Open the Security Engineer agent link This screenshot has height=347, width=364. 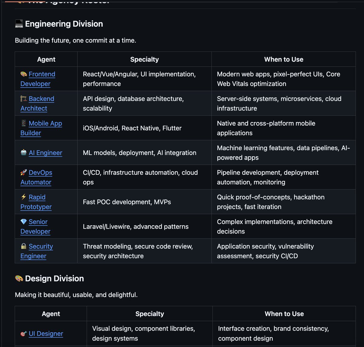tap(37, 251)
